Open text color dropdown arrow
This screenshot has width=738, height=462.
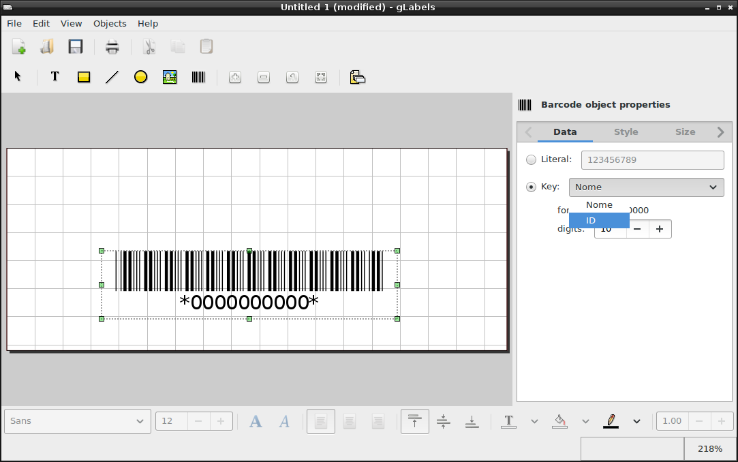pyautogui.click(x=534, y=421)
